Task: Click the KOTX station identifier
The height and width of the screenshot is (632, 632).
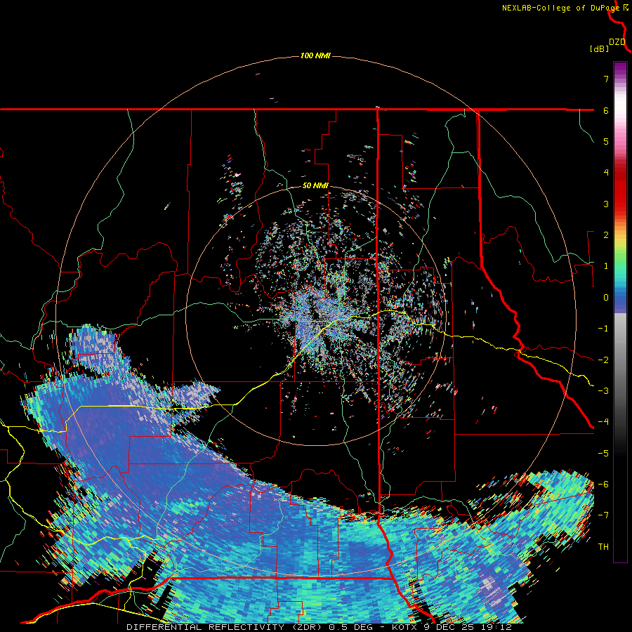Action: 405,627
